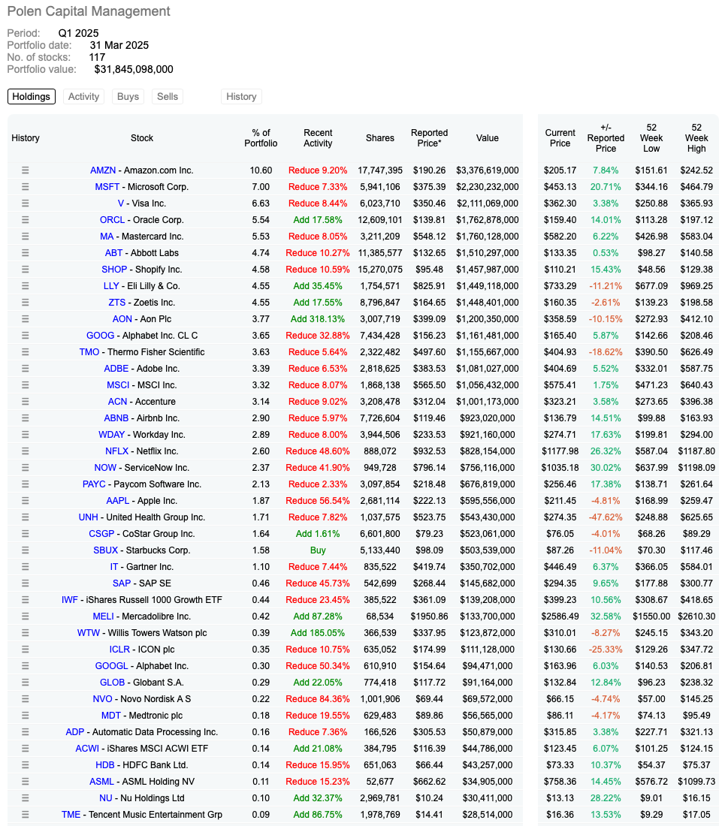Select reported price '$1950.86'
The image size is (722, 826).
430,616
